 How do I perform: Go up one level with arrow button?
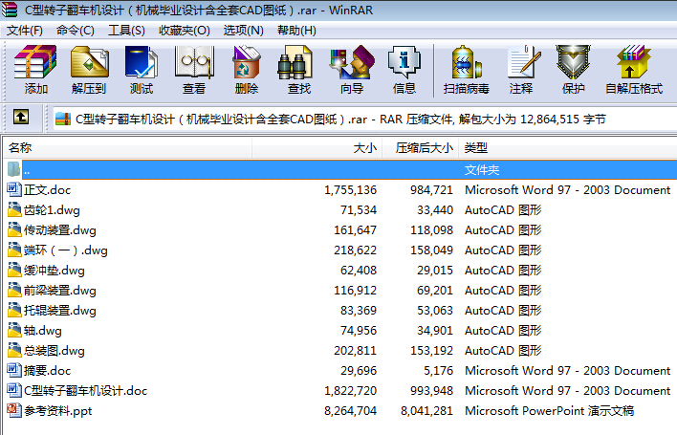21,118
